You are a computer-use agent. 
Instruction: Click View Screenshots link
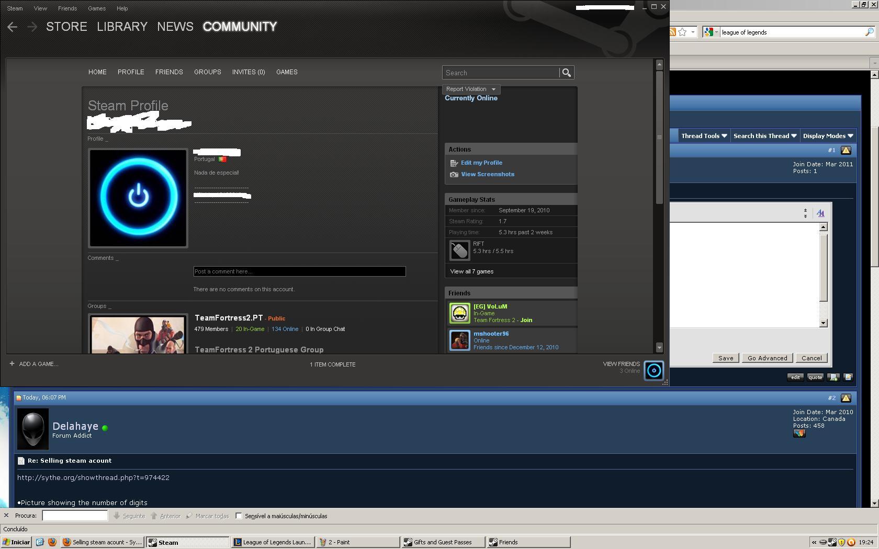click(x=488, y=175)
